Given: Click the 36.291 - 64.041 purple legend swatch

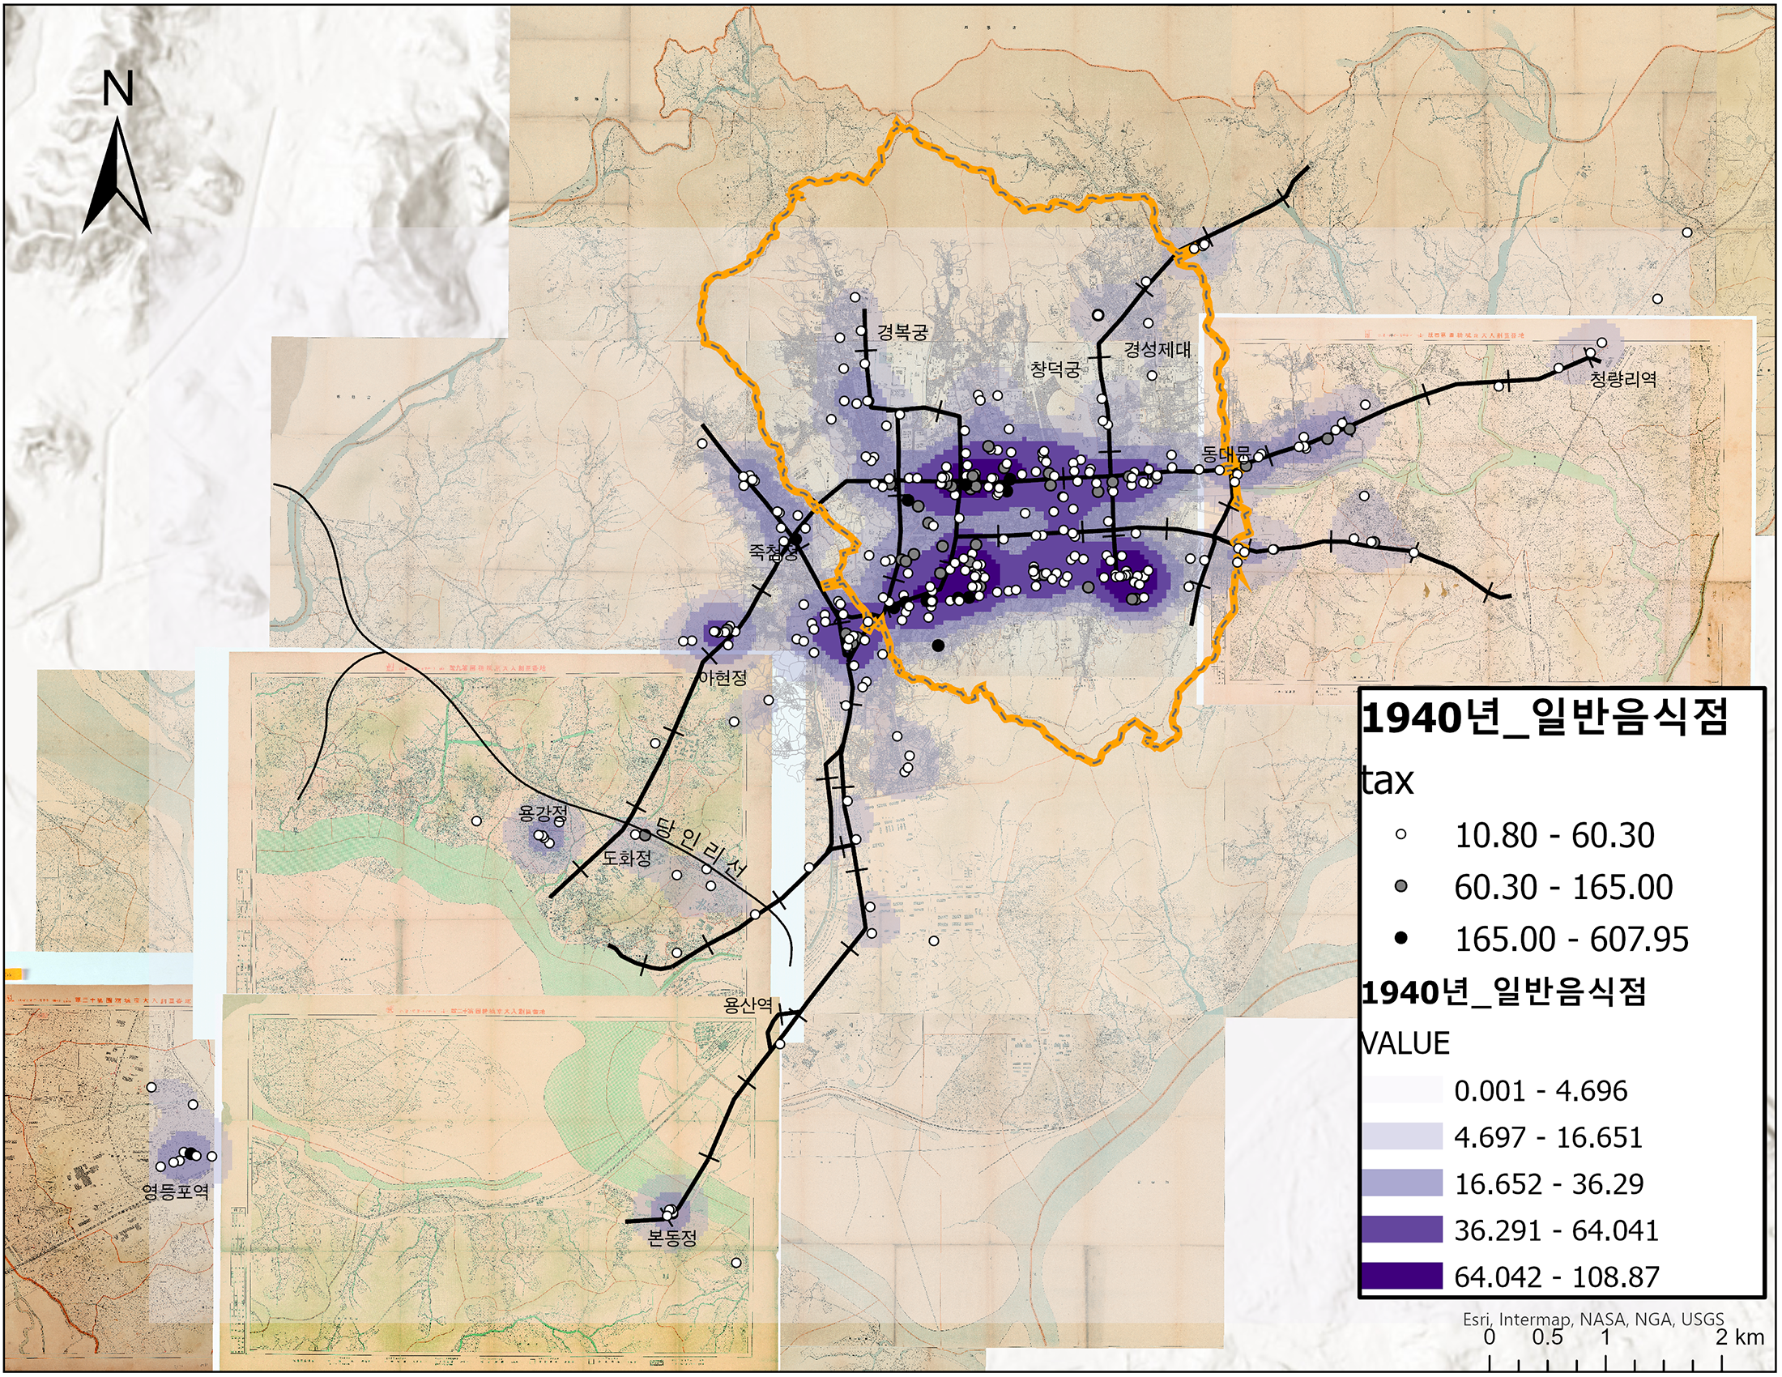Looking at the screenshot, I should coord(1401,1230).
